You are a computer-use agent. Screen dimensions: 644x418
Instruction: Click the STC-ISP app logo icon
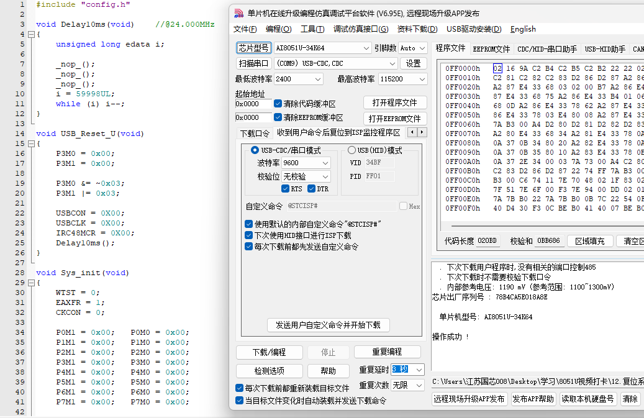pyautogui.click(x=238, y=14)
